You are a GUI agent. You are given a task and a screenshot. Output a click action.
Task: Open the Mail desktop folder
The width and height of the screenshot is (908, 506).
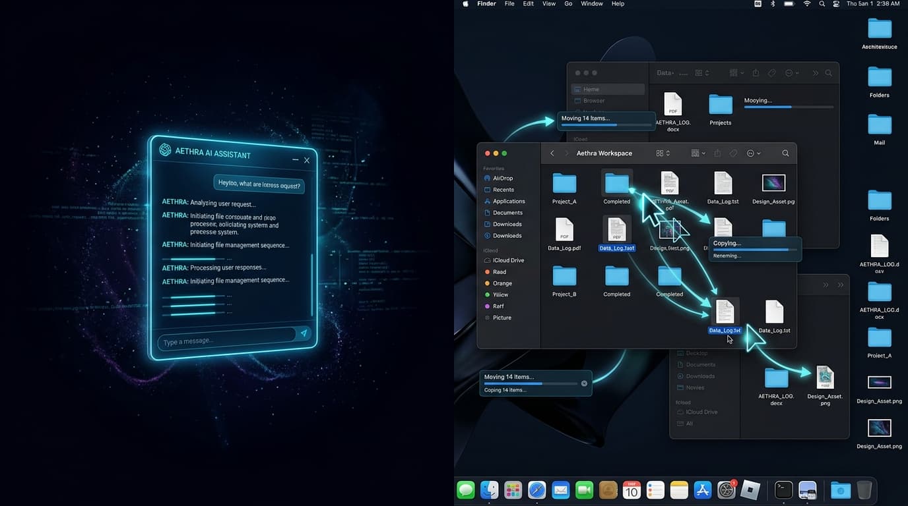[x=880, y=128]
